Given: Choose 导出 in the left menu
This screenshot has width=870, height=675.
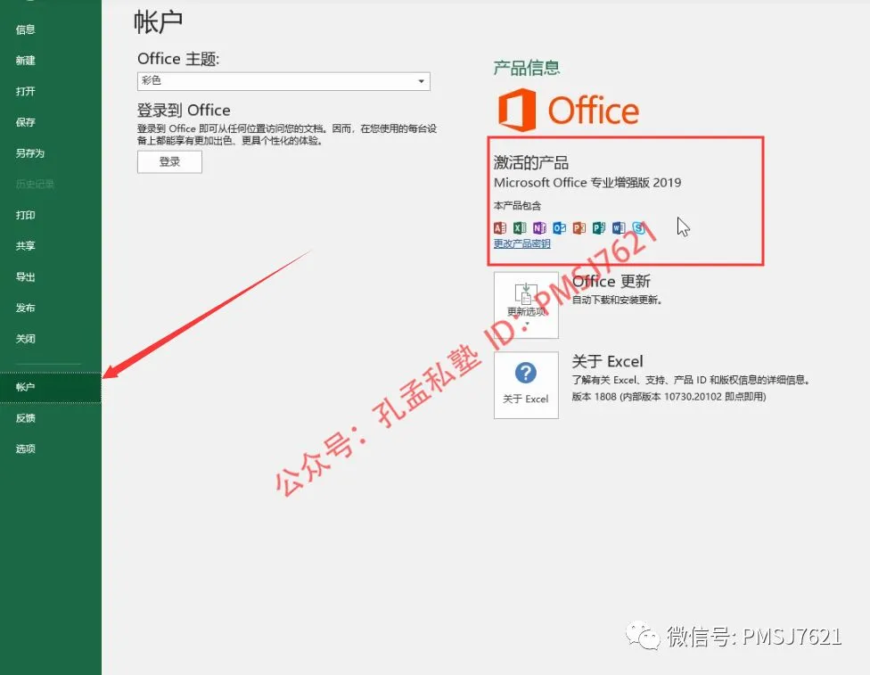Looking at the screenshot, I should pos(26,277).
